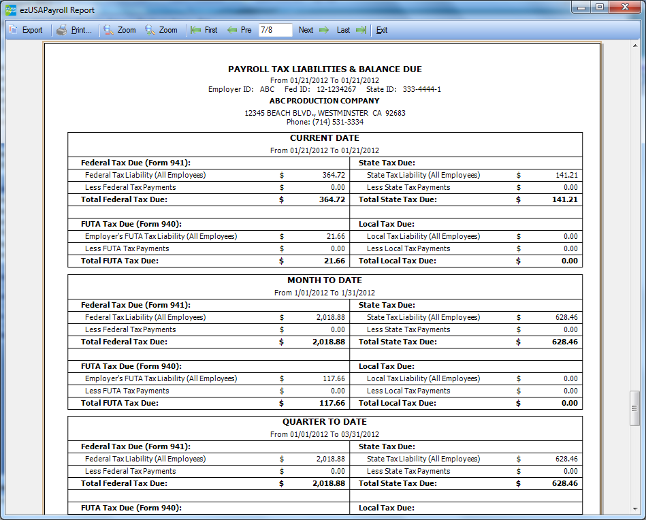
Task: Click the First page arrow icon
Action: 196,30
